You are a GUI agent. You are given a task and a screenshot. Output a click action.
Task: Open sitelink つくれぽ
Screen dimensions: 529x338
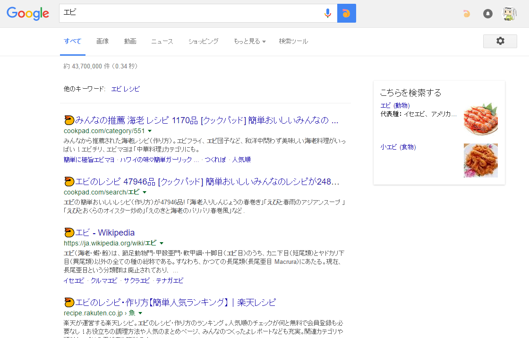coord(215,160)
